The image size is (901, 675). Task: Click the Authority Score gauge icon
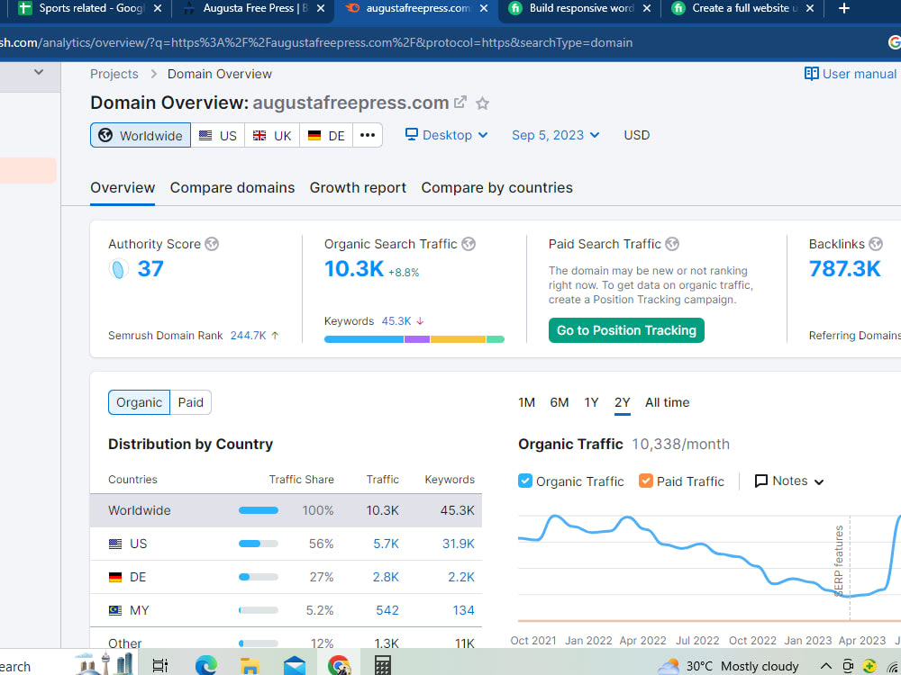(x=118, y=268)
